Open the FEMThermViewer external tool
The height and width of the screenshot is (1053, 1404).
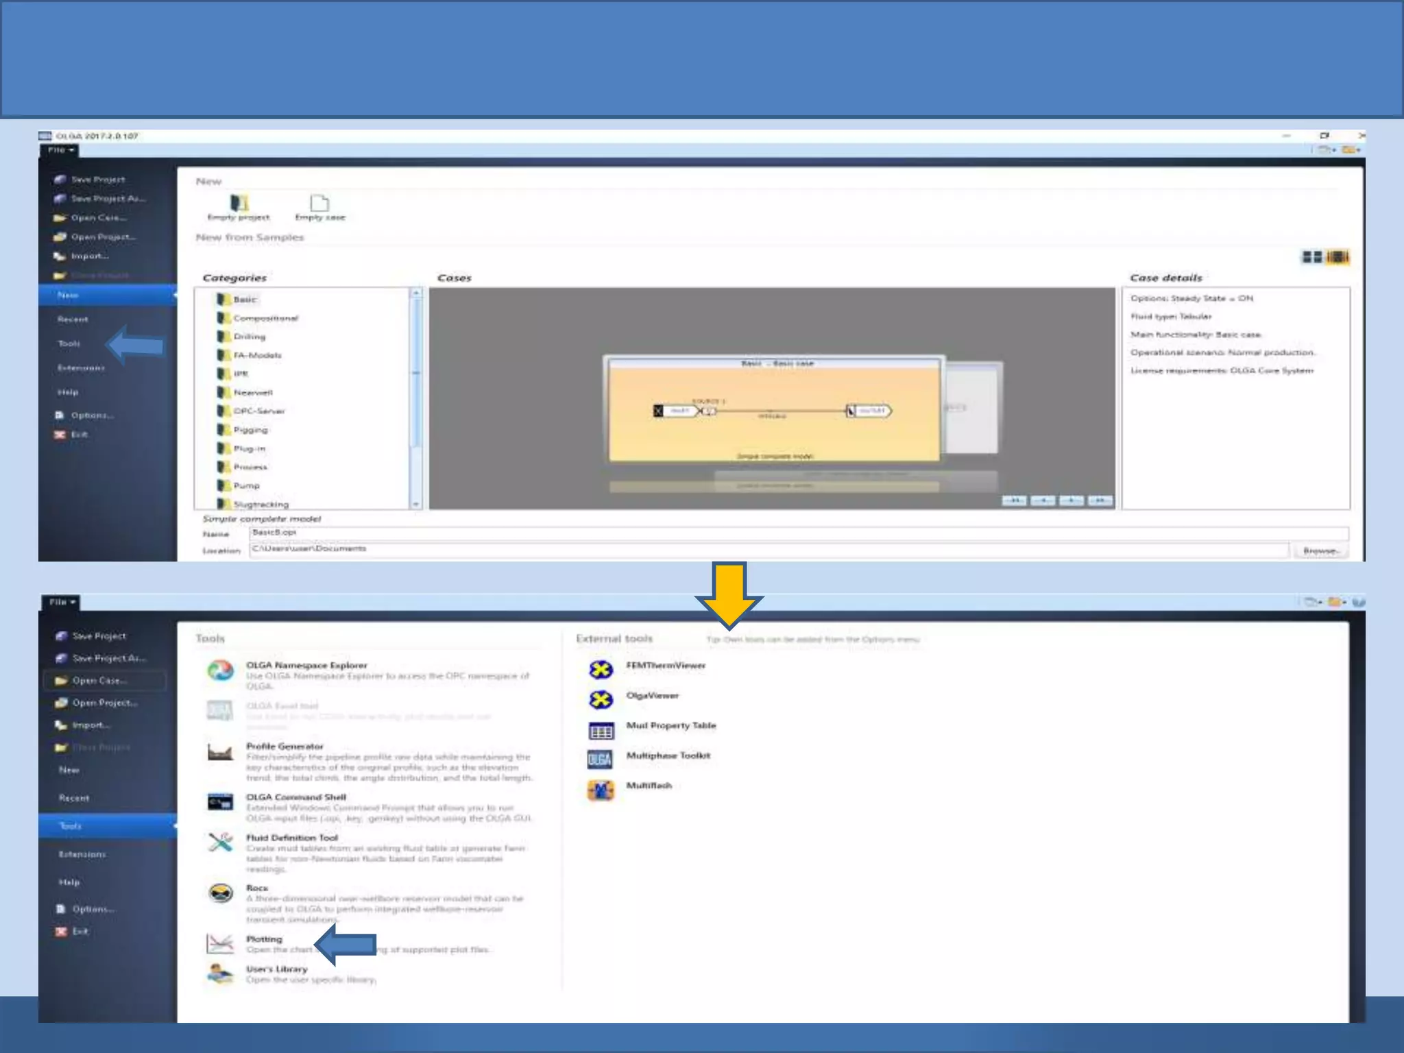pos(665,665)
